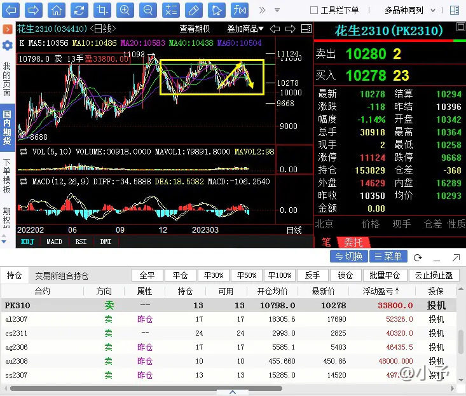
Task: Pop out trading panel arrow icon
Action: tap(456, 257)
